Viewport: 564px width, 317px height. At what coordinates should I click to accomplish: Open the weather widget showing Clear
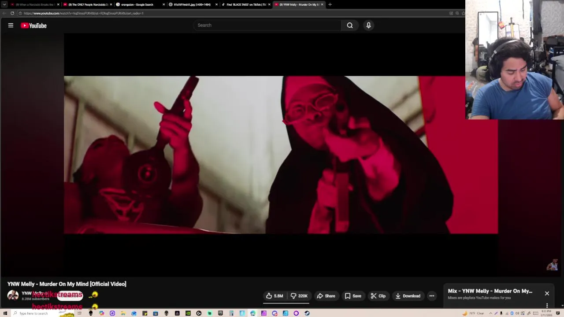click(473, 313)
